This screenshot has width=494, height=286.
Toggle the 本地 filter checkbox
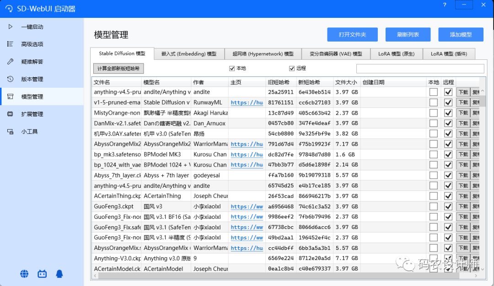point(232,69)
